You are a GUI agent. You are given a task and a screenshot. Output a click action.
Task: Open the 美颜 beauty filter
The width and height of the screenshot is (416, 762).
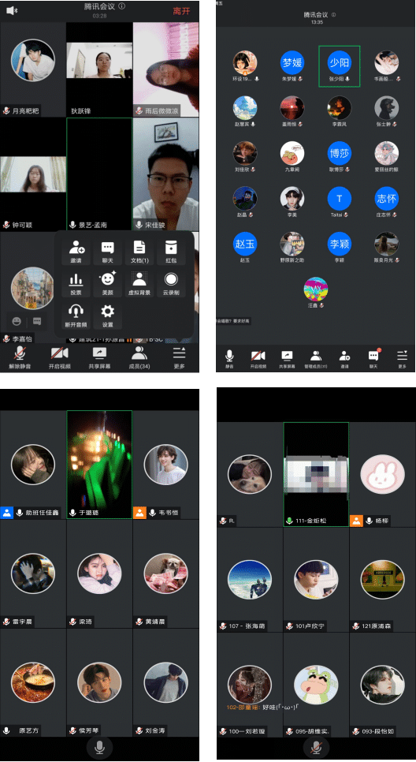coord(107,284)
